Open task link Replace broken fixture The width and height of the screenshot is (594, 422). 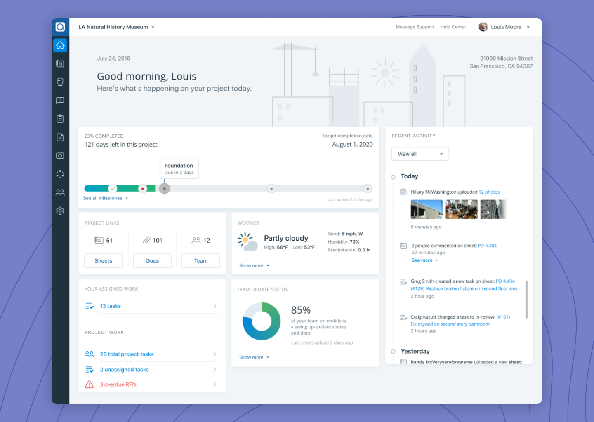coord(464,289)
